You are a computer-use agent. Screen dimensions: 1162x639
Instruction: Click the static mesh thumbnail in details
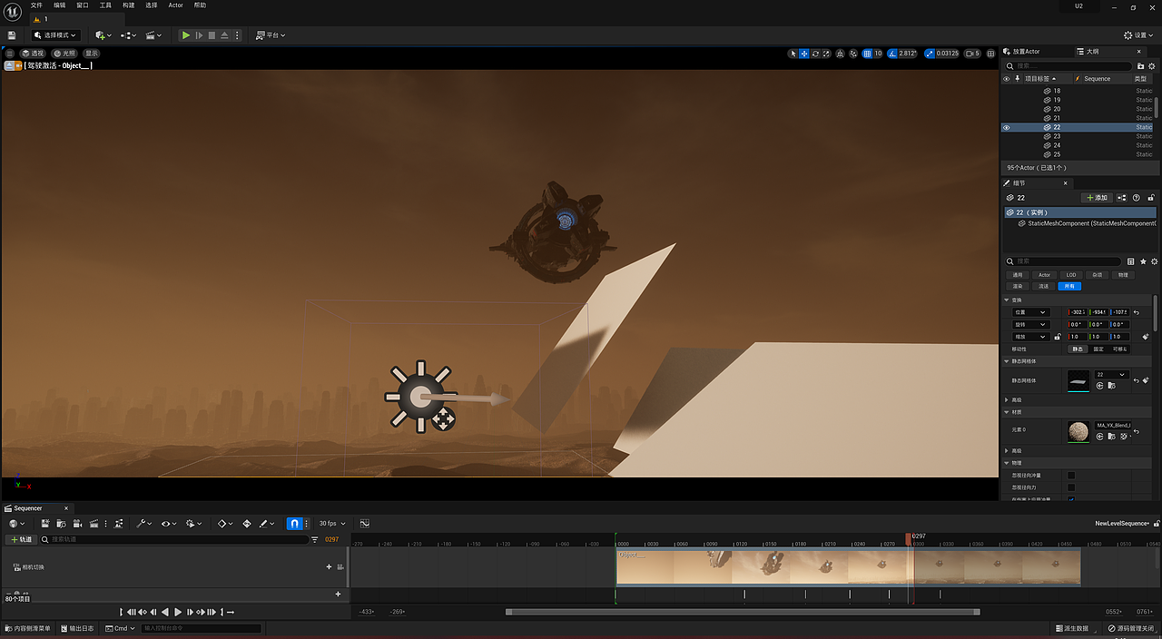pos(1078,380)
